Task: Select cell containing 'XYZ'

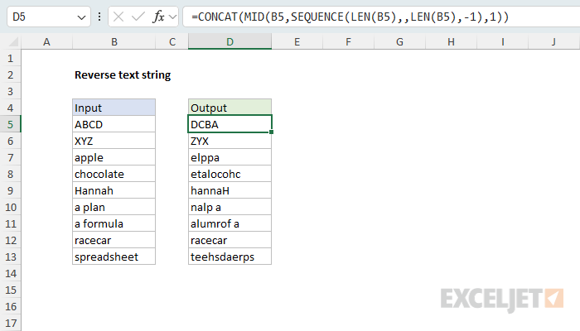Action: (x=114, y=142)
